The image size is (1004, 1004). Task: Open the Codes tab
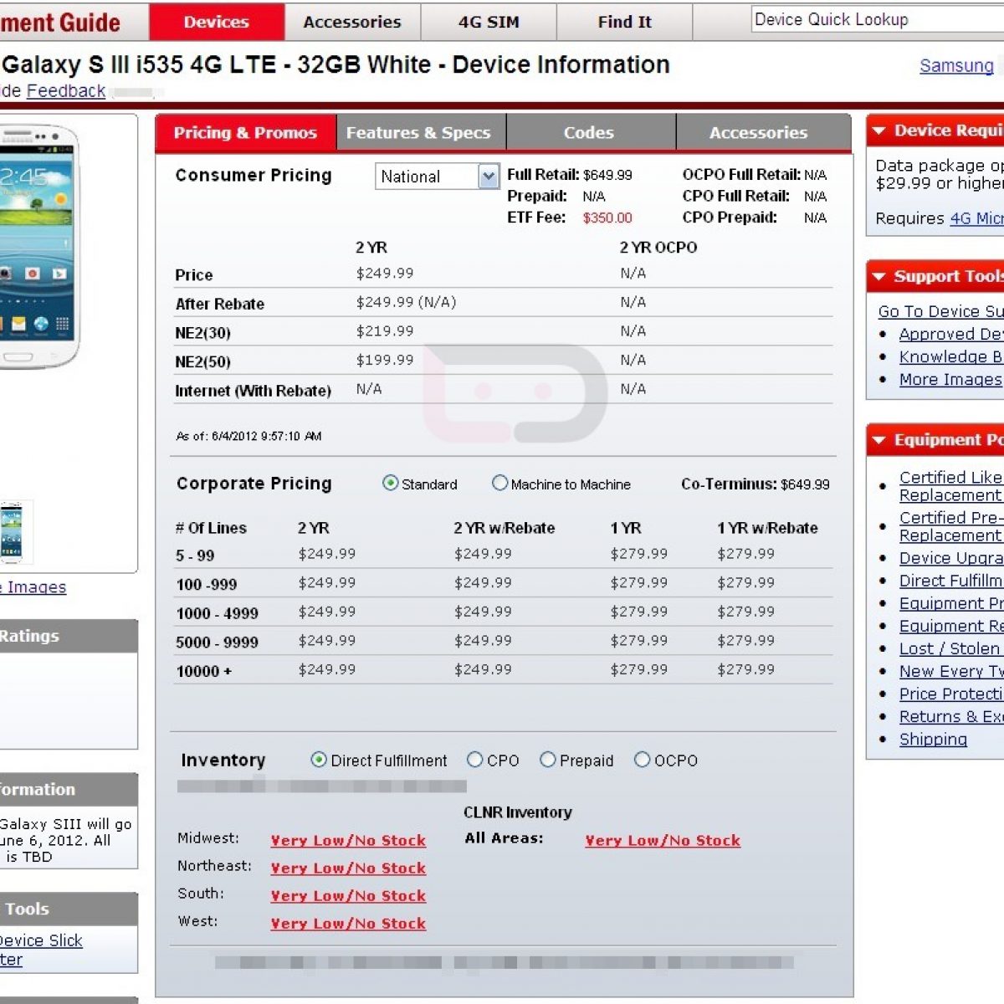(x=589, y=133)
